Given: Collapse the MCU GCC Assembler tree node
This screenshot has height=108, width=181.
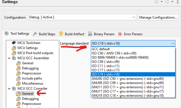Looking at the screenshot, I should click(9, 58).
